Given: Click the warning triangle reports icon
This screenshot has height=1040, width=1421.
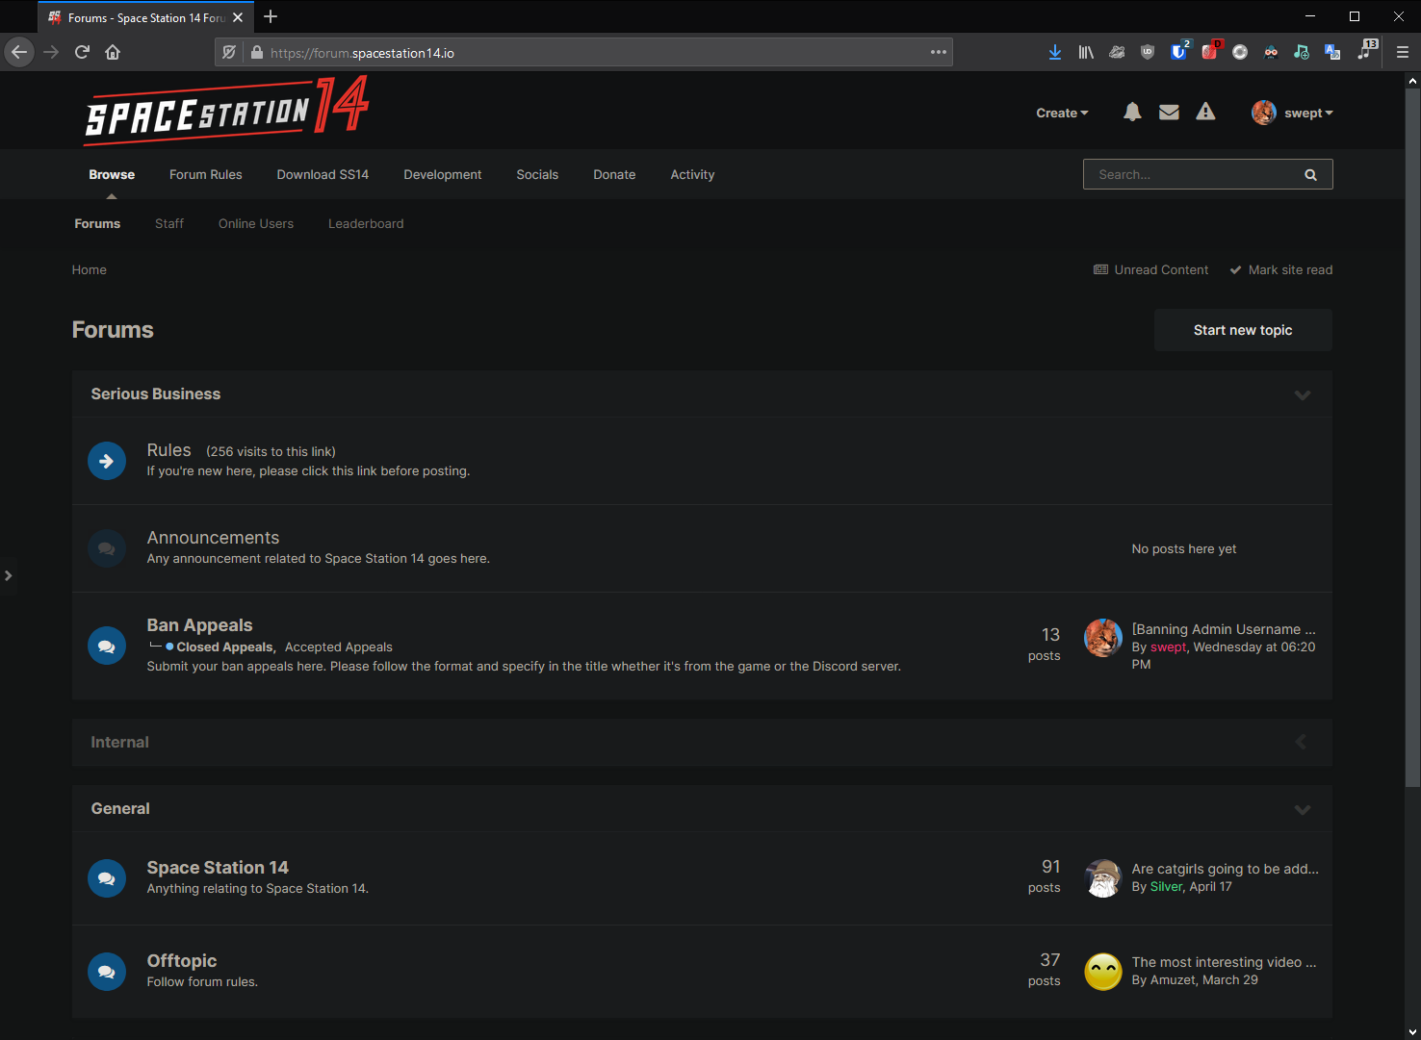Looking at the screenshot, I should pyautogui.click(x=1205, y=113).
